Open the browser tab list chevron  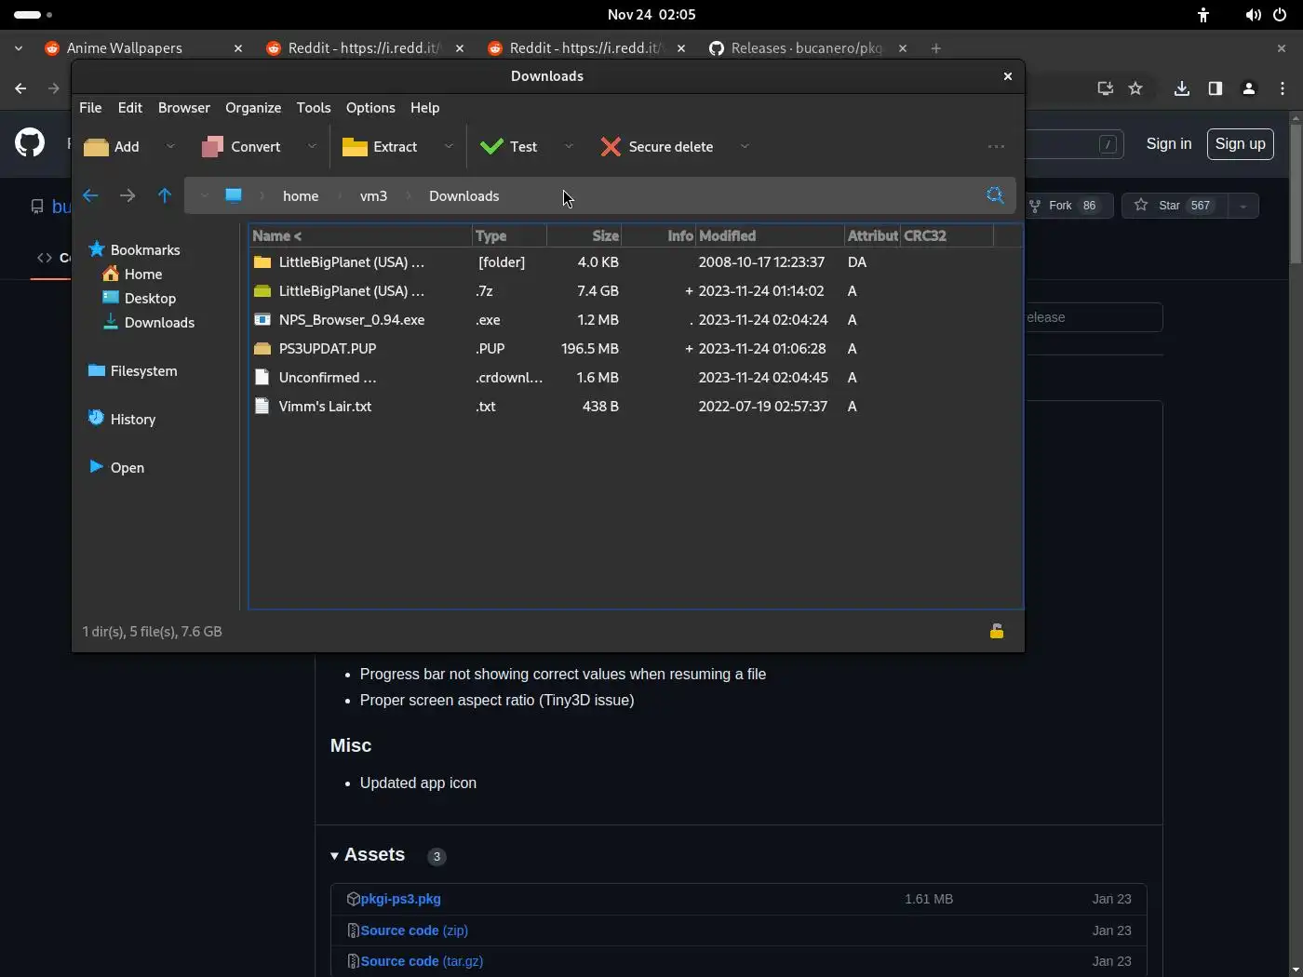point(19,48)
